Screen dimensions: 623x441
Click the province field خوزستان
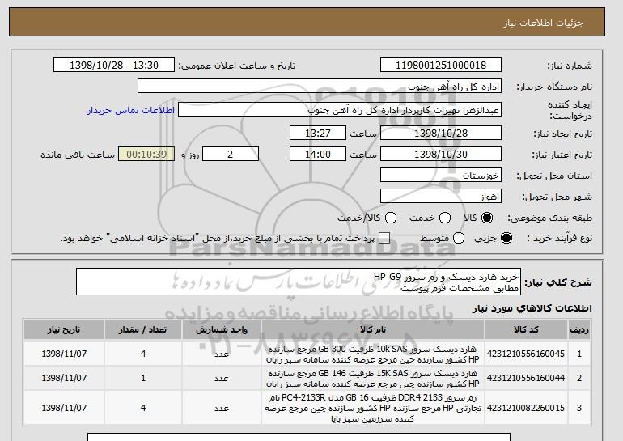pyautogui.click(x=441, y=176)
